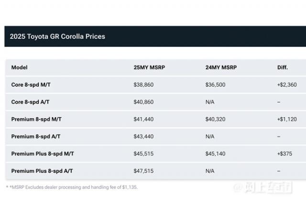Select the 24MY MSRP column header
Viewport: 306px width, 204px height.
tap(221, 67)
